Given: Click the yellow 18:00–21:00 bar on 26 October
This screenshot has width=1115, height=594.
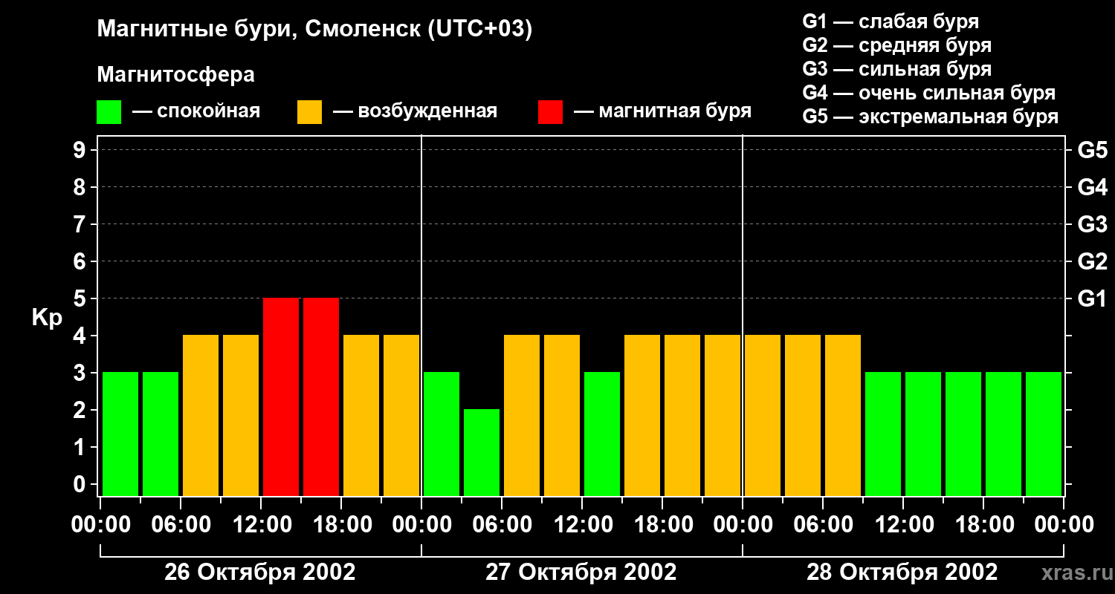Looking at the screenshot, I should [x=361, y=415].
